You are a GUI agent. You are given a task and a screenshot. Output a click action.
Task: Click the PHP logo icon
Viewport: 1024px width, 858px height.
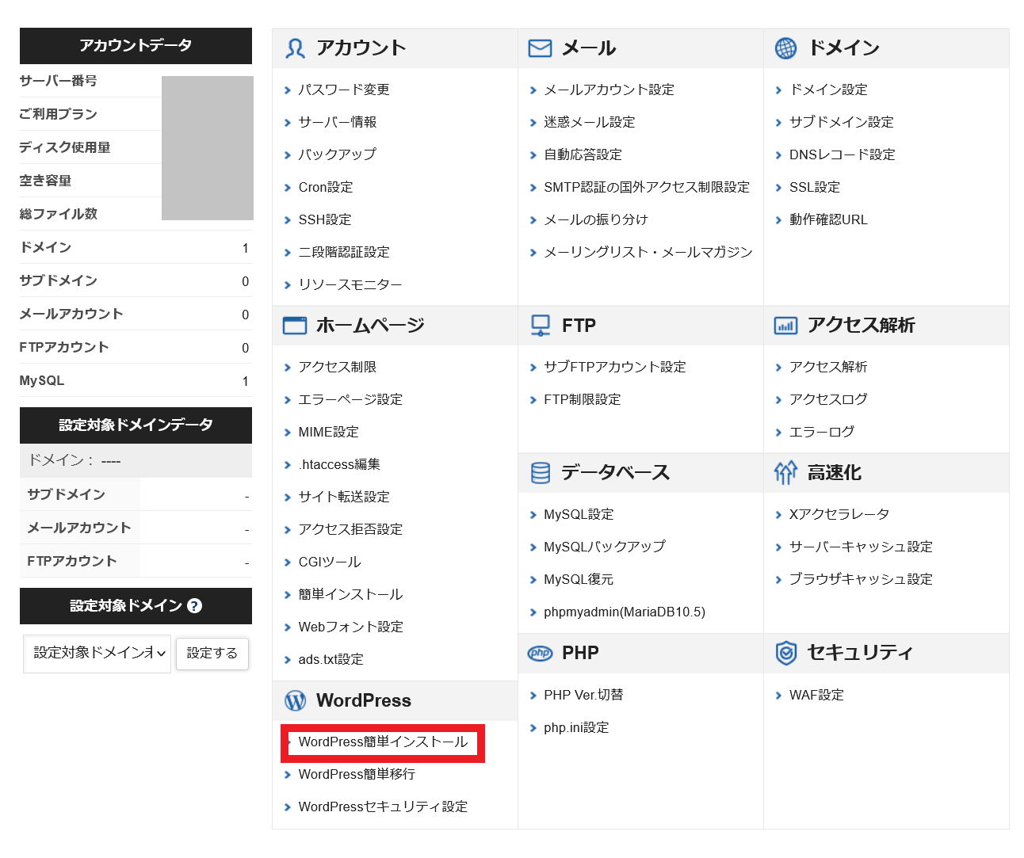(541, 654)
